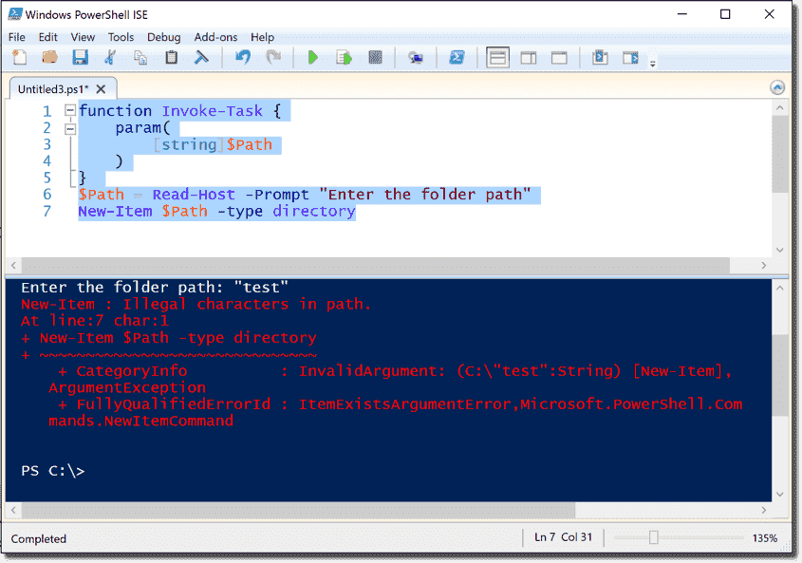Collapse the Invoke-Task function code block
This screenshot has height=563, width=802.
point(70,110)
